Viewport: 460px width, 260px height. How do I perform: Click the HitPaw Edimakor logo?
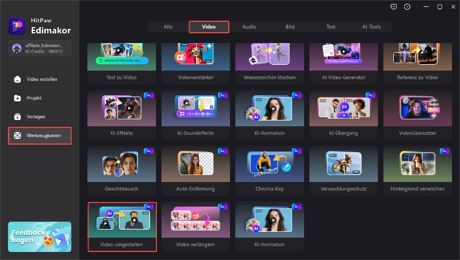15,26
